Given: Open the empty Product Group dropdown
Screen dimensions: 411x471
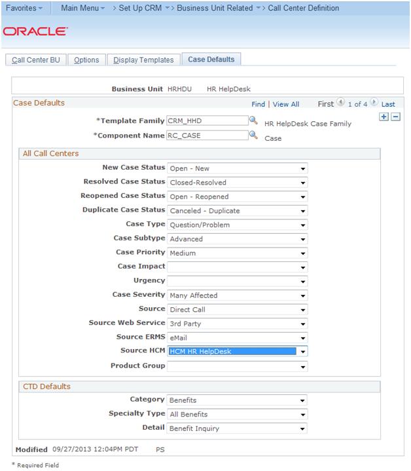Looking at the screenshot, I should point(238,366).
